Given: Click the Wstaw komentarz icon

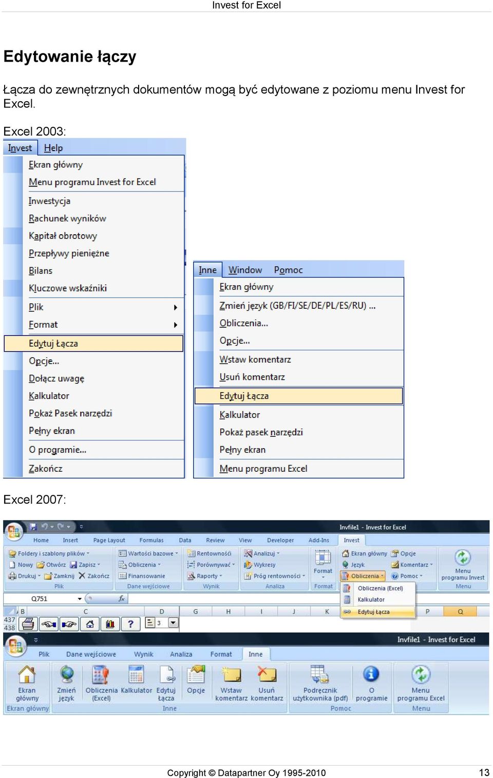Looking at the screenshot, I should click(231, 674).
